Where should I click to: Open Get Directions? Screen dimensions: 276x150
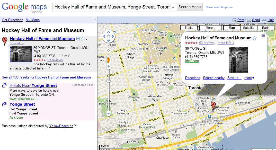[x=12, y=20]
